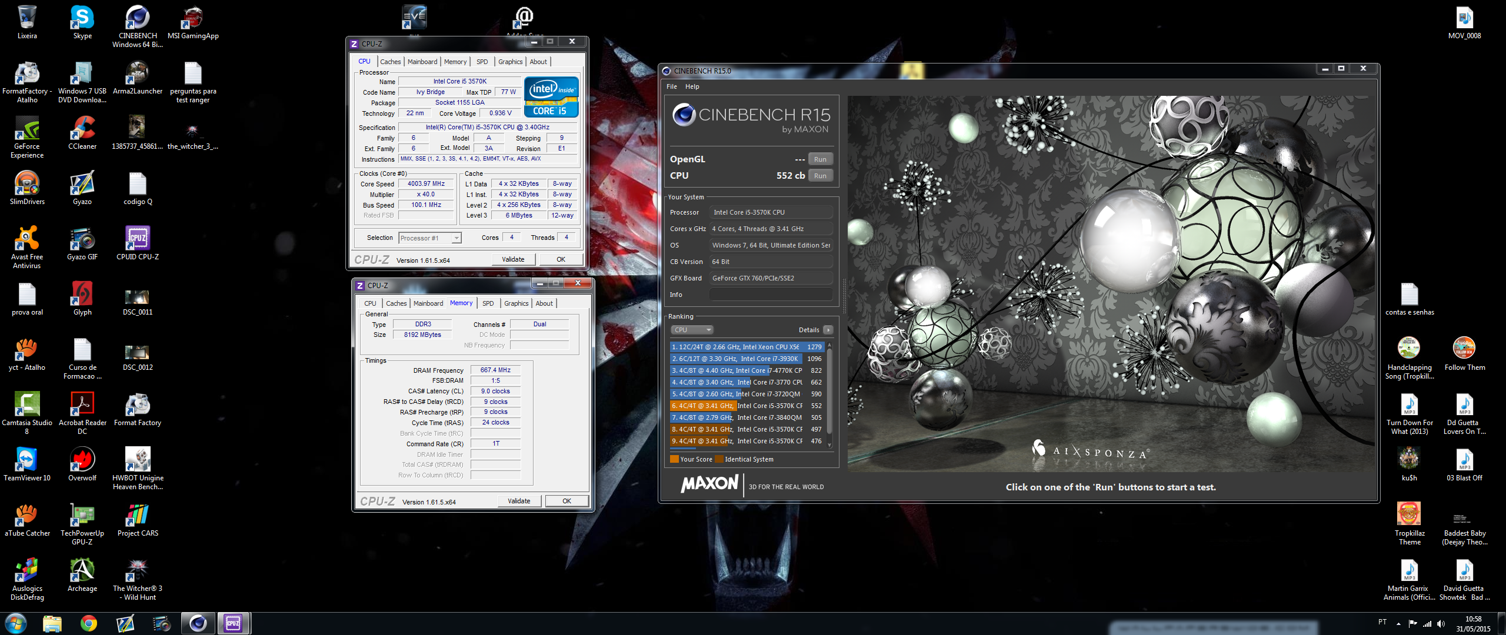Screen dimensions: 1506x635
Task: Open Windows Explorer from the taskbar
Action: (x=52, y=623)
